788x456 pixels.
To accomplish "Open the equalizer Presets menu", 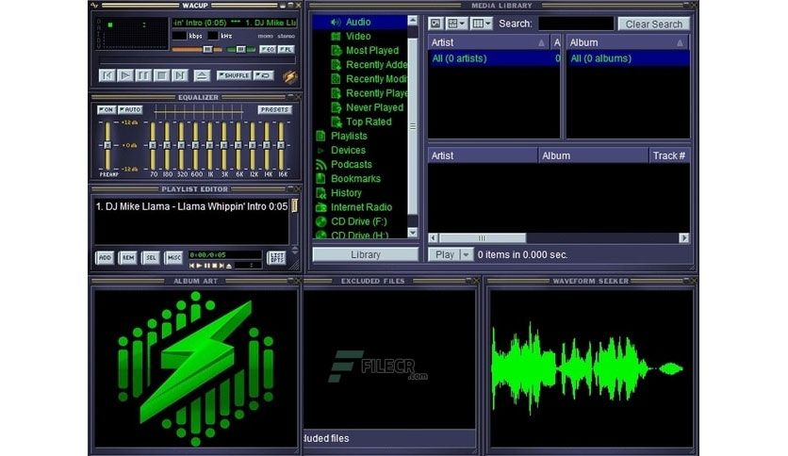I will pos(274,110).
